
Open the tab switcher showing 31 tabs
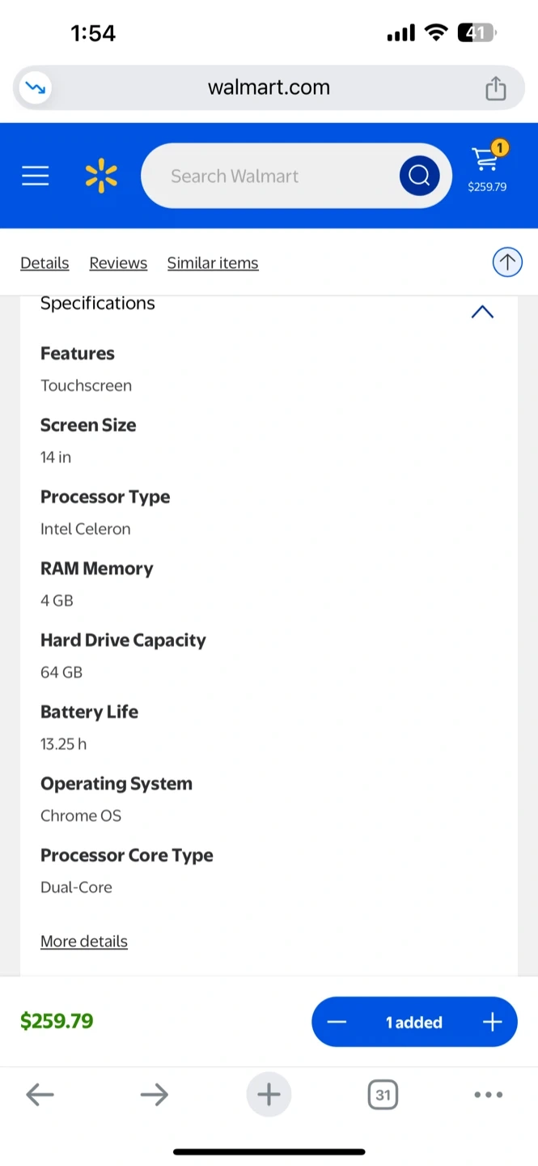(383, 1096)
